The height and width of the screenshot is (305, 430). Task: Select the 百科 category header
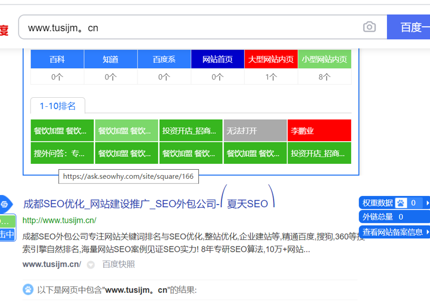57,60
